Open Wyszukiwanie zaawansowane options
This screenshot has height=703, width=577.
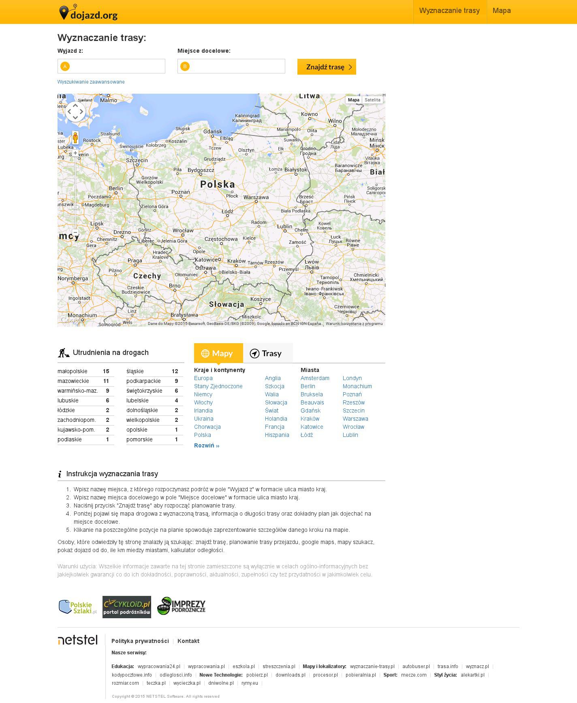click(91, 82)
